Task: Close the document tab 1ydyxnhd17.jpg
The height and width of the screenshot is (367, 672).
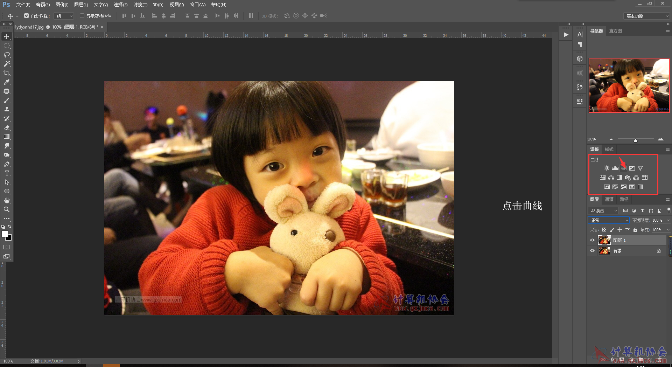Action: pos(102,27)
